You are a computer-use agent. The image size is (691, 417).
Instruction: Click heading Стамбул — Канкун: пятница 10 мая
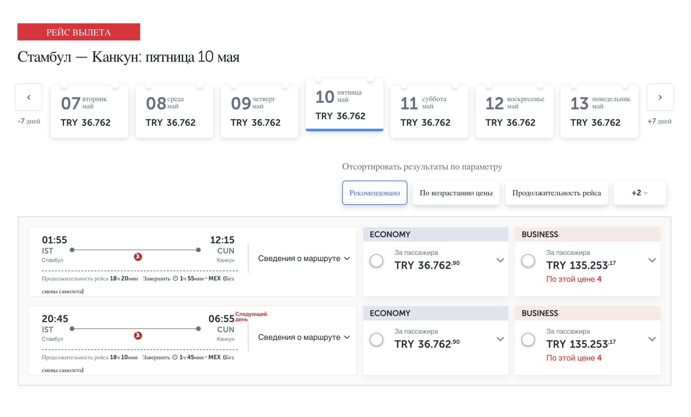[128, 57]
